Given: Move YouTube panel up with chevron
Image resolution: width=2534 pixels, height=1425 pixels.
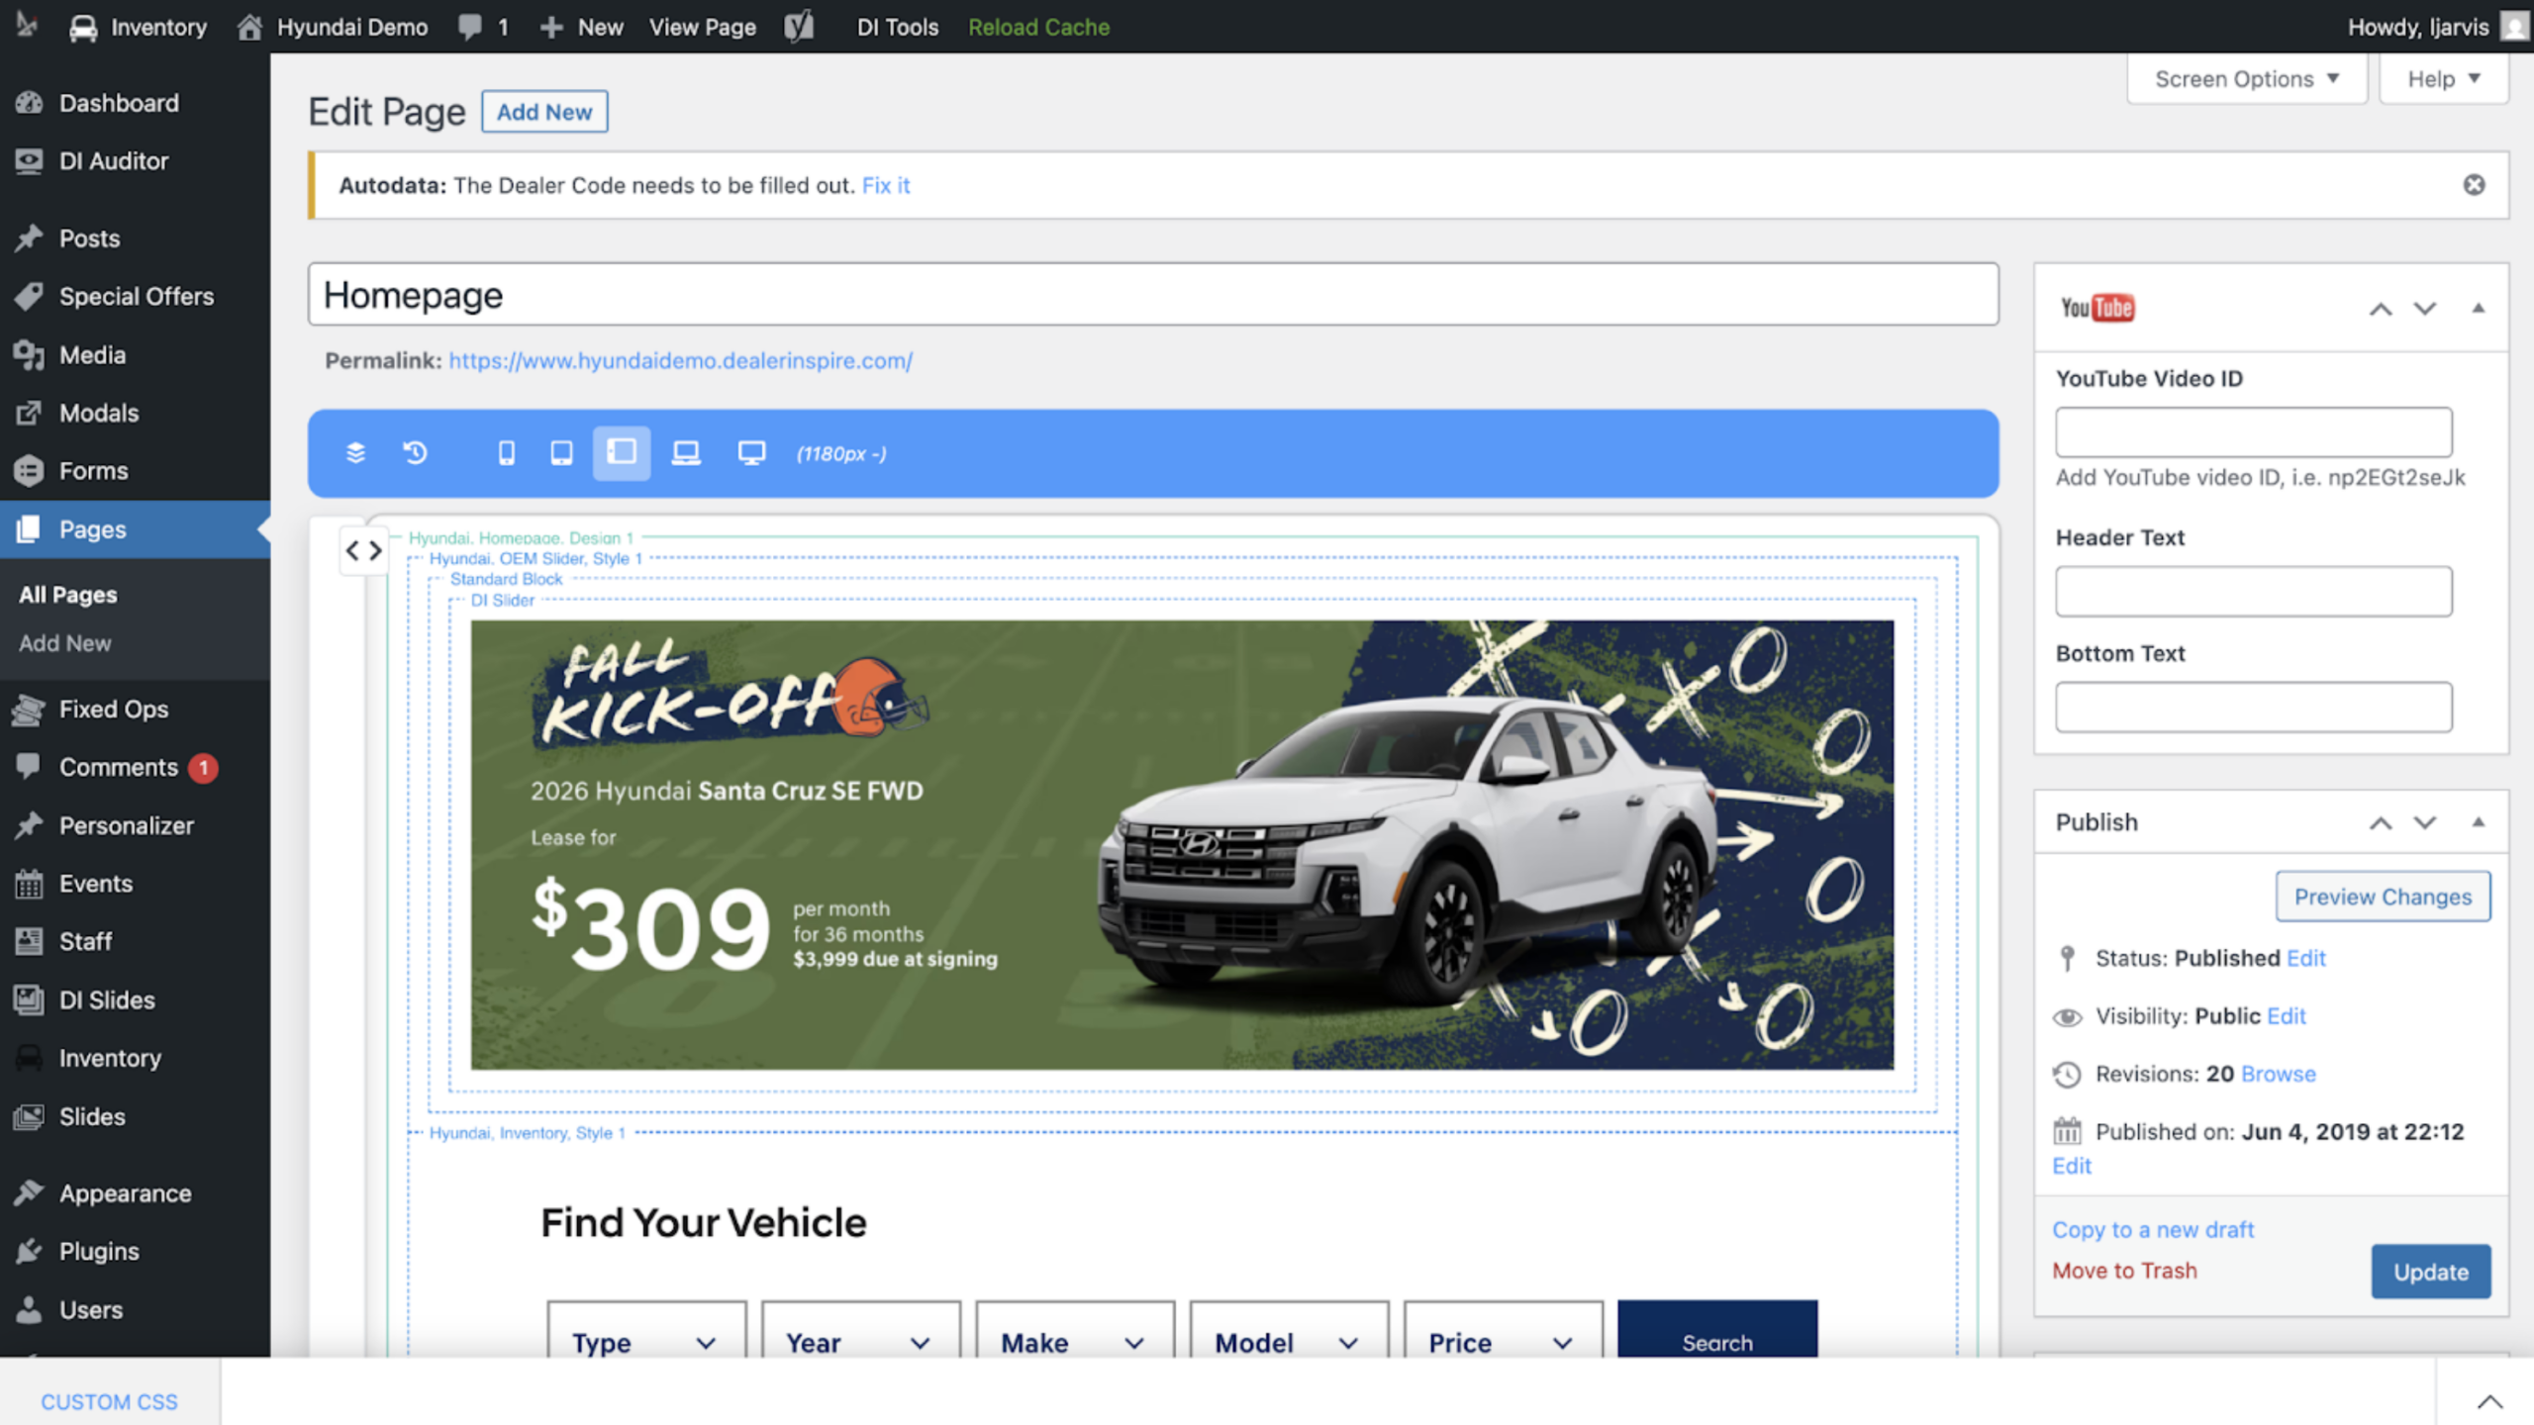Looking at the screenshot, I should pyautogui.click(x=2381, y=309).
